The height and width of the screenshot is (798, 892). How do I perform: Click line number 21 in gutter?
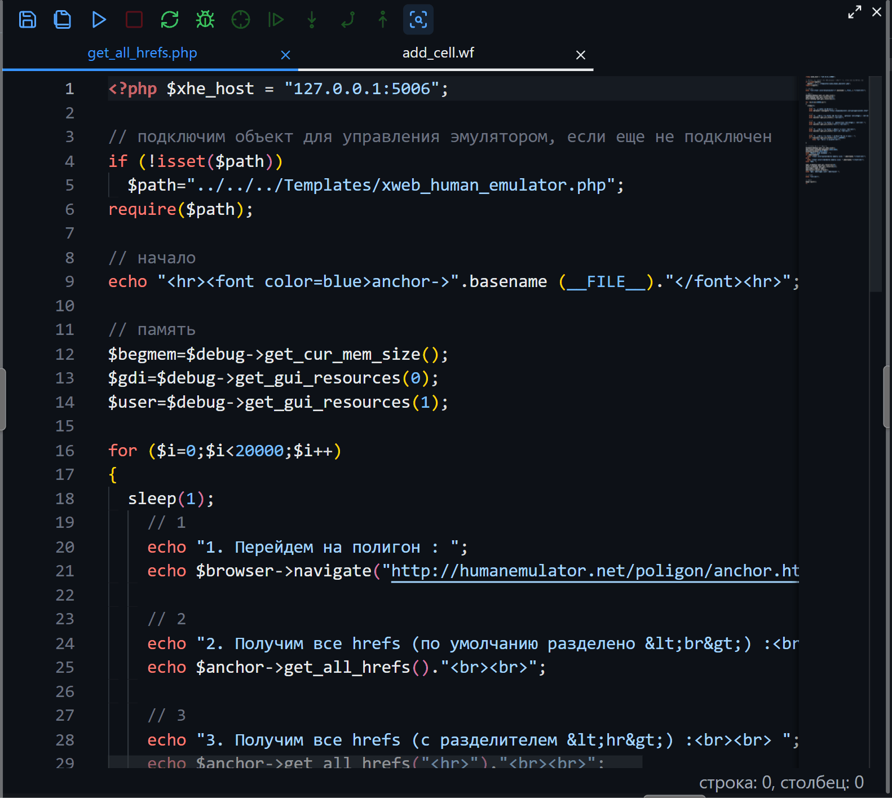pos(65,571)
